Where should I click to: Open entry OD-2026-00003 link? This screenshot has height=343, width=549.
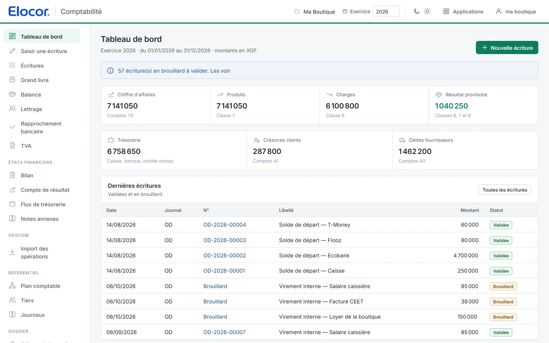[x=225, y=240]
